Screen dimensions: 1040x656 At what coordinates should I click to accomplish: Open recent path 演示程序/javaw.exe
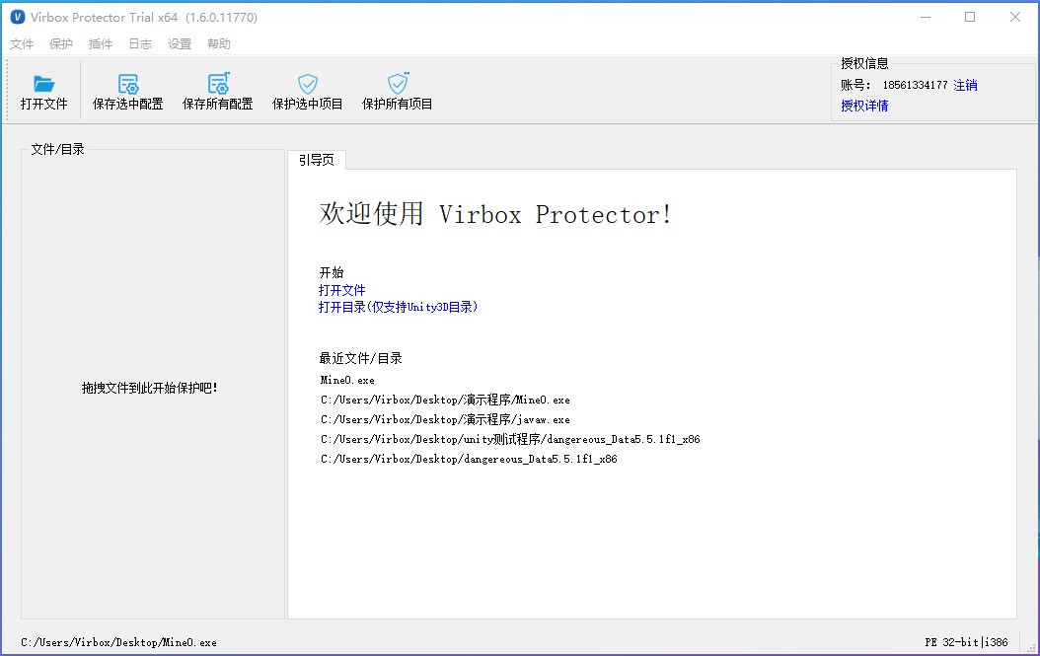tap(445, 419)
